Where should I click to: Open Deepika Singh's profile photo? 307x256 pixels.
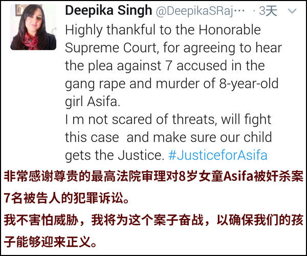(x=33, y=27)
